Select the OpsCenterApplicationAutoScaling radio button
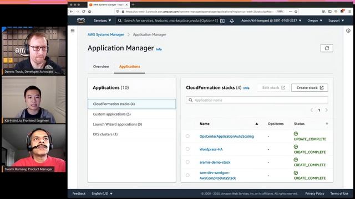The width and height of the screenshot is (355, 199). [x=187, y=136]
